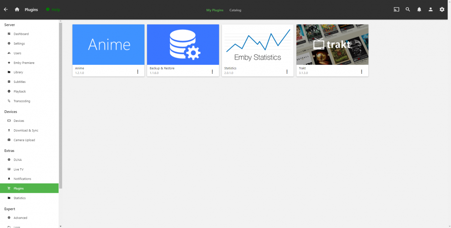Image resolution: width=451 pixels, height=228 pixels.
Task: Go to home via house icon
Action: tap(17, 10)
